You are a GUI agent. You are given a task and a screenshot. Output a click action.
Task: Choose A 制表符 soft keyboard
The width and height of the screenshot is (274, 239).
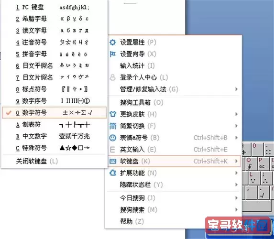tap(54, 125)
